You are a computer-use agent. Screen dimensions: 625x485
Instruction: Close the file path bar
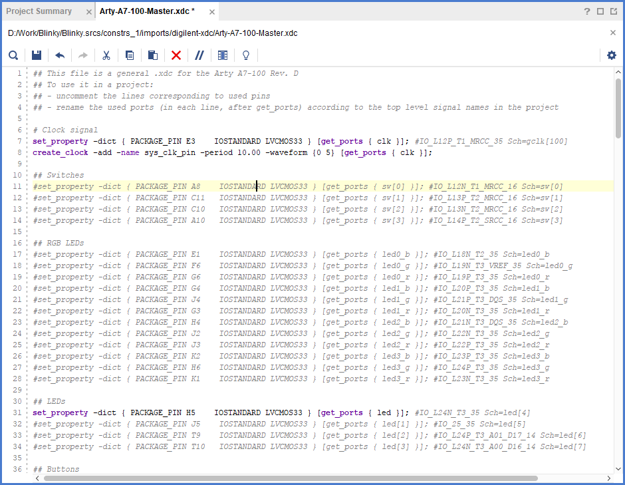[613, 33]
